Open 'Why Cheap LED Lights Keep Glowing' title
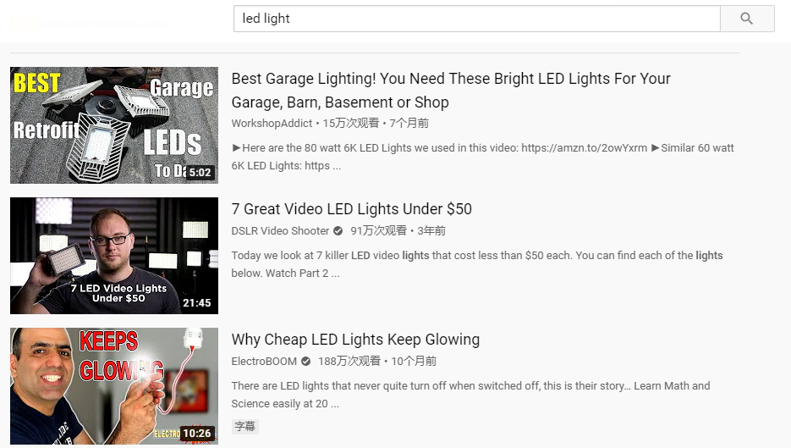The width and height of the screenshot is (791, 448). (x=355, y=340)
